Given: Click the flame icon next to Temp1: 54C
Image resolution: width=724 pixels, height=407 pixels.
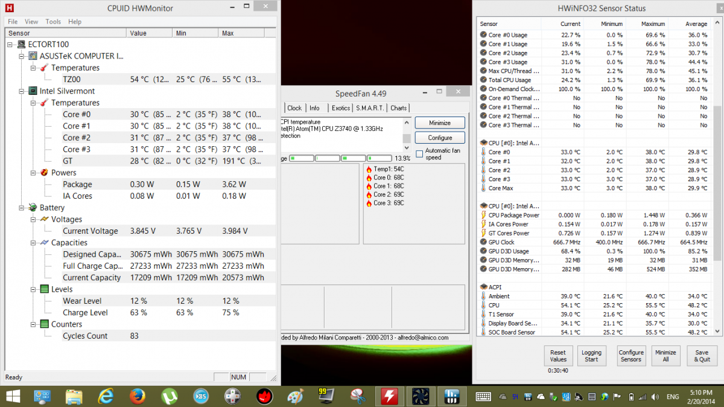Looking at the screenshot, I should 369,169.
